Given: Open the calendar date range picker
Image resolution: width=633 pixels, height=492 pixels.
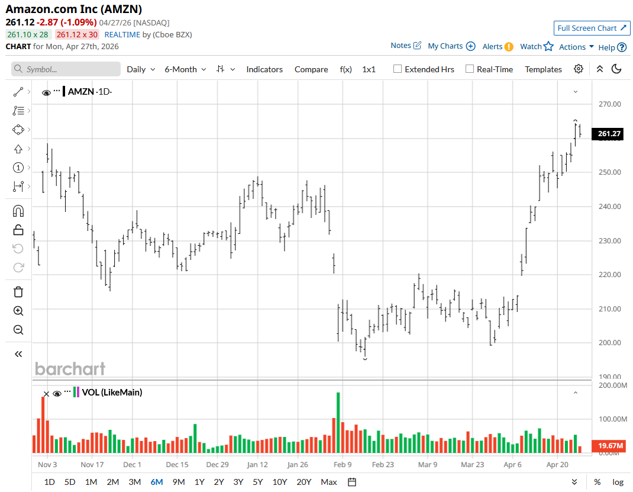Looking at the screenshot, I should click(x=352, y=482).
